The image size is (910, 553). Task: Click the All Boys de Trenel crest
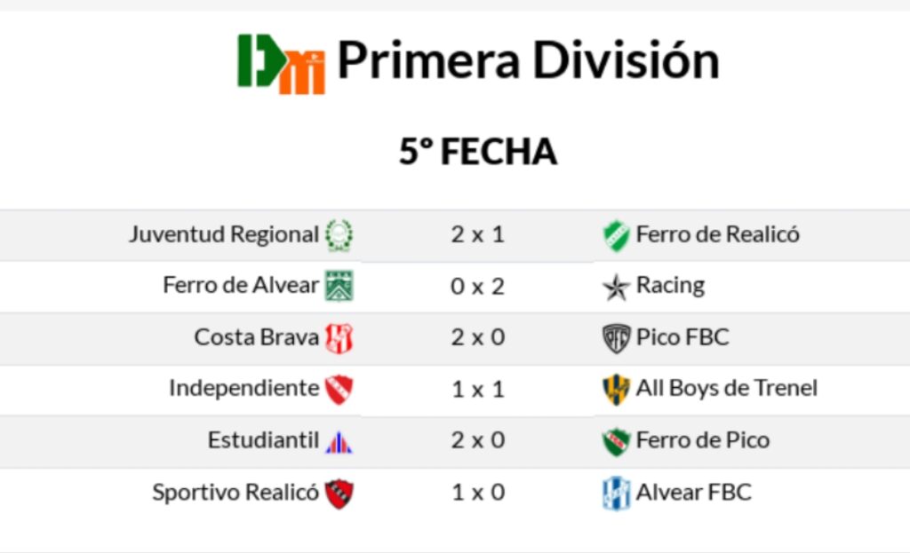pyautogui.click(x=616, y=389)
